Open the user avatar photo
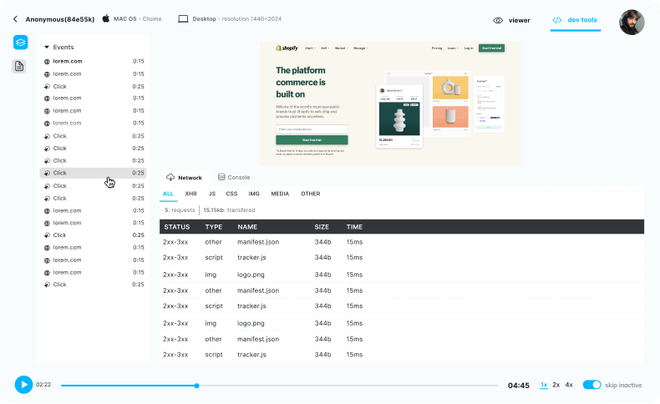The width and height of the screenshot is (660, 404). (x=632, y=23)
